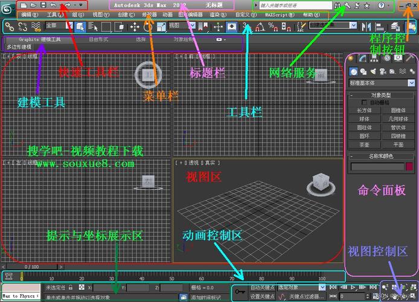Switch to Hierarchy panel icon
This screenshot has width=419, height=302.
pos(374,58)
